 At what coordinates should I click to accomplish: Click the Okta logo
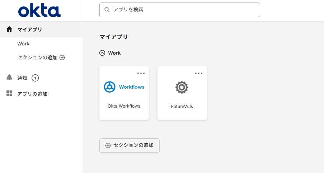(x=39, y=11)
